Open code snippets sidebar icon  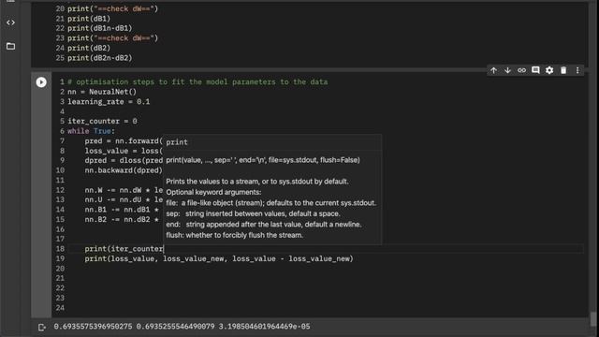coord(10,22)
